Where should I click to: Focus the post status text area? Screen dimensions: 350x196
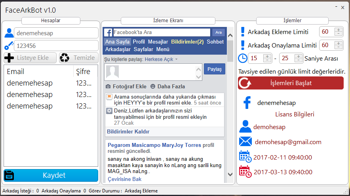(153, 72)
